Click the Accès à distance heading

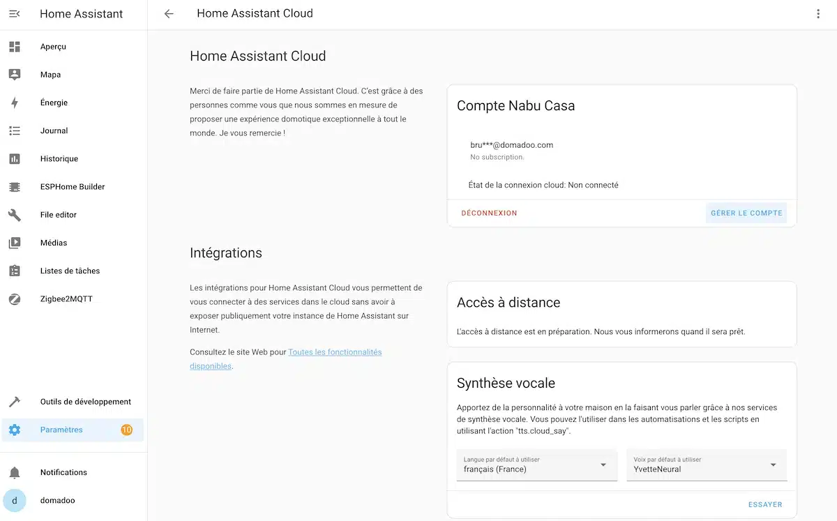coord(508,303)
